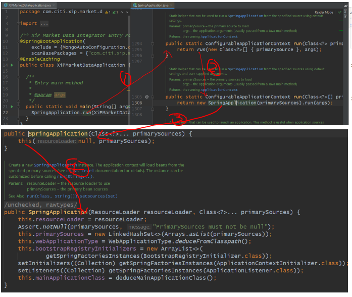Open ApplicationContext link in second Javadoc returns
The height and width of the screenshot is (297, 352).
point(219,90)
